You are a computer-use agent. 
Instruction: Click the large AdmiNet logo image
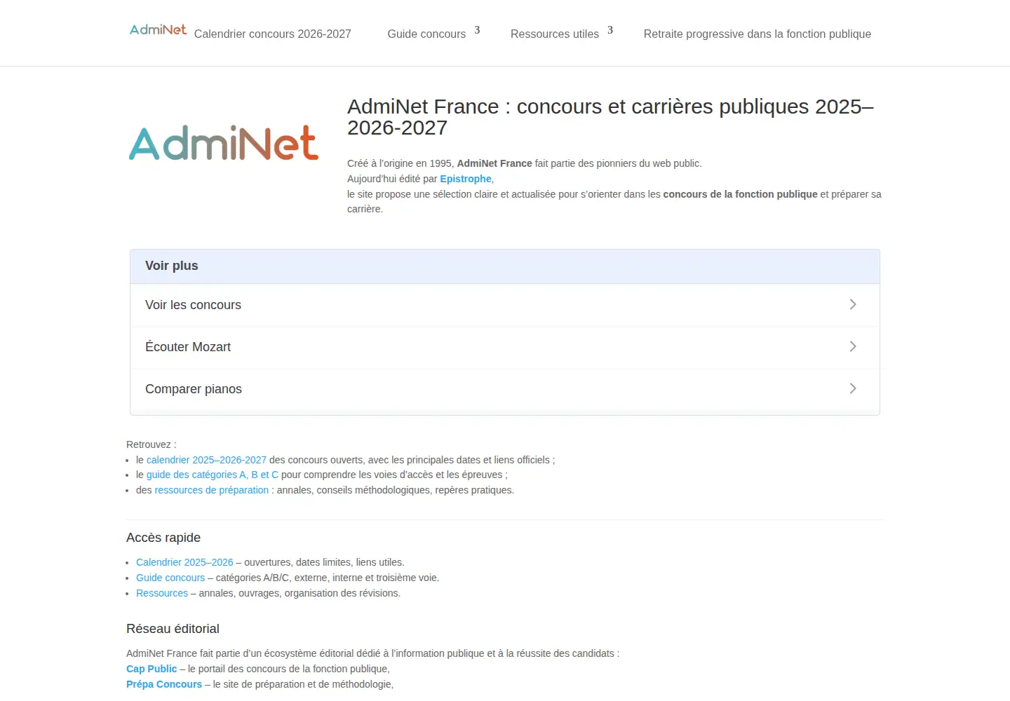pyautogui.click(x=224, y=143)
